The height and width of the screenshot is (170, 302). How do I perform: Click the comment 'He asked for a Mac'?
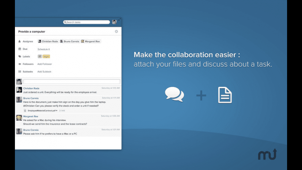(x=44, y=120)
